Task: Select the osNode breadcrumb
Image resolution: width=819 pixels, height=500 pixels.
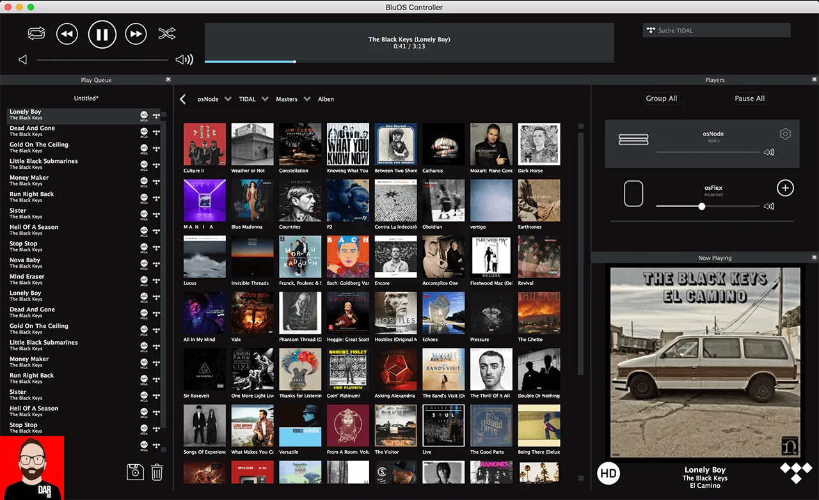Action: click(x=208, y=99)
